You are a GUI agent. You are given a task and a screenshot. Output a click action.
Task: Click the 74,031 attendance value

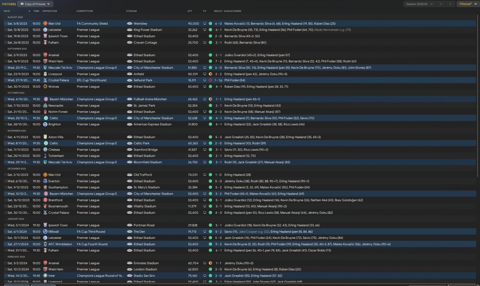click(193, 175)
